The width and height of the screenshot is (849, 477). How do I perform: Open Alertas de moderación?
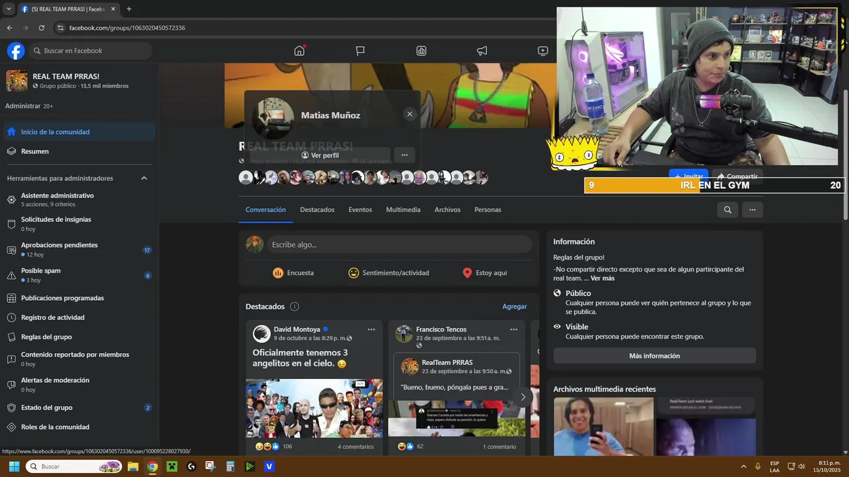tap(80, 384)
